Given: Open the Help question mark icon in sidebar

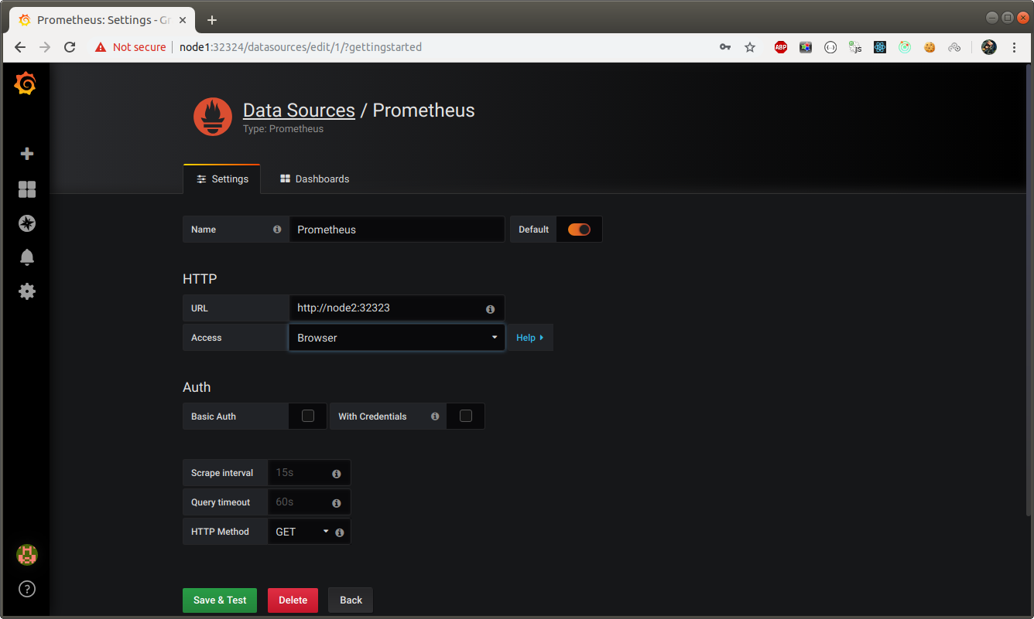Looking at the screenshot, I should pyautogui.click(x=27, y=589).
